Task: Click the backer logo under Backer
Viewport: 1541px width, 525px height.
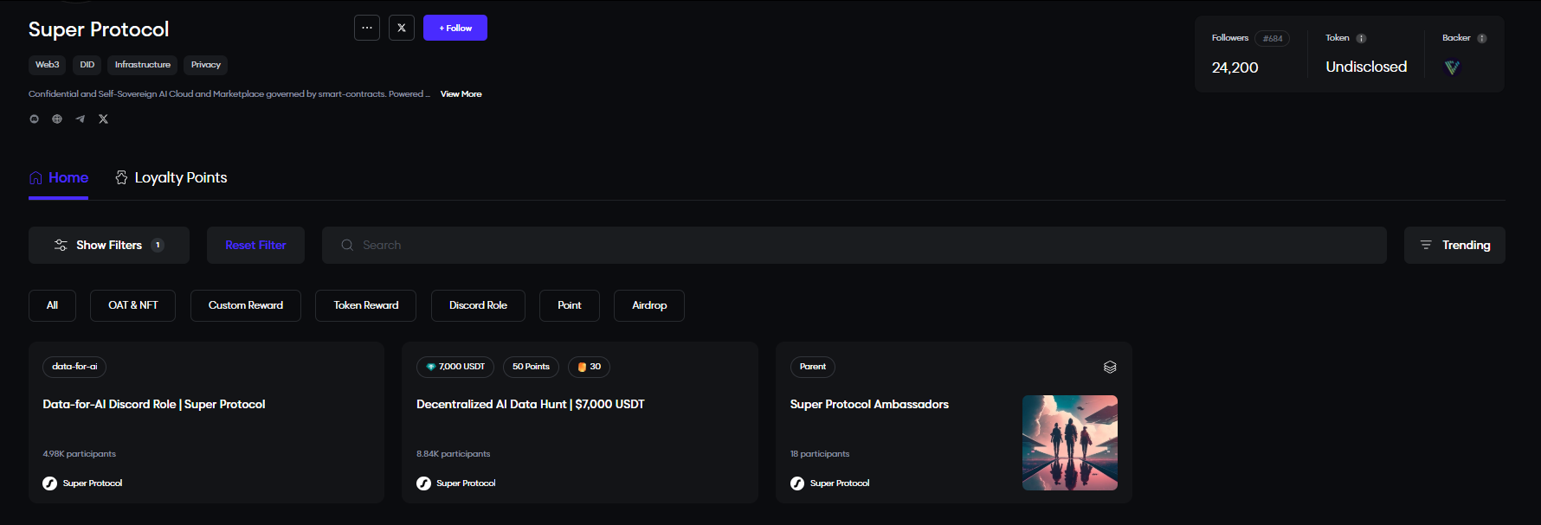Action: [1453, 67]
